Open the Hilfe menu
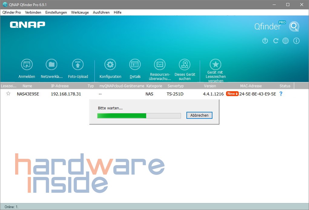The height and width of the screenshot is (210, 309). coord(117,12)
